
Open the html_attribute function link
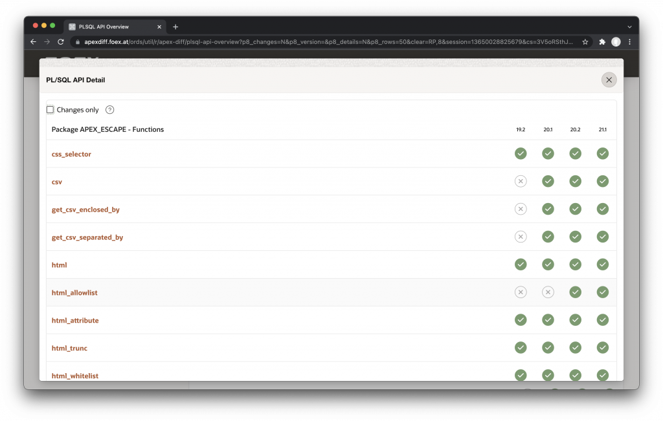tap(75, 321)
